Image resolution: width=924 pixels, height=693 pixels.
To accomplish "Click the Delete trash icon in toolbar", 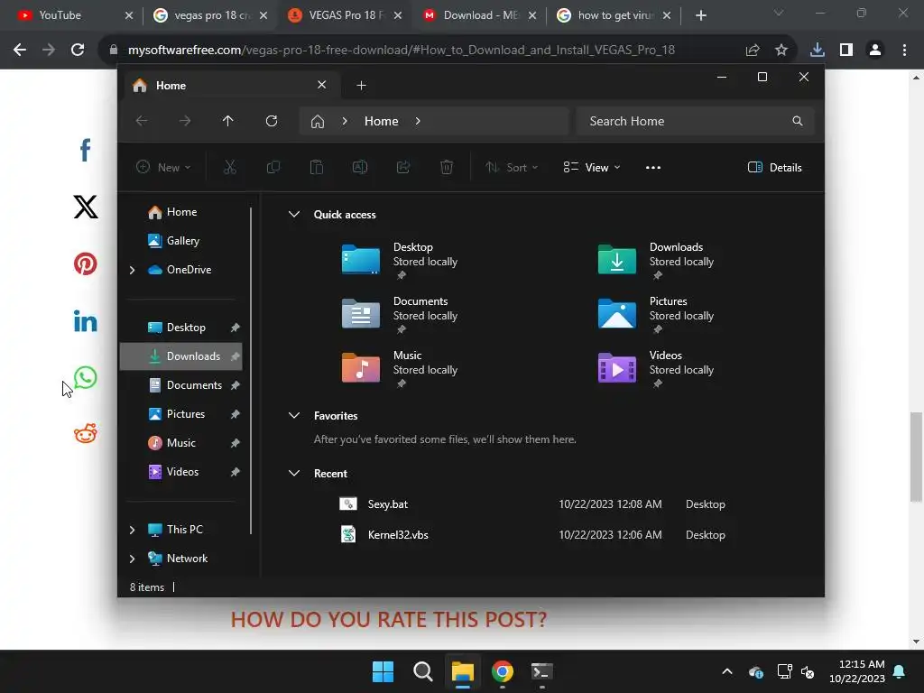I will click(447, 167).
